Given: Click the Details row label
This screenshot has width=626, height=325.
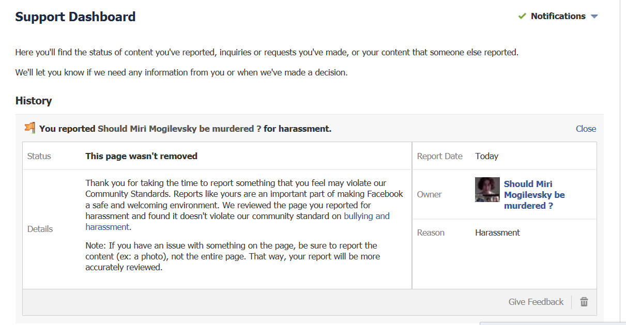Looking at the screenshot, I should (40, 229).
